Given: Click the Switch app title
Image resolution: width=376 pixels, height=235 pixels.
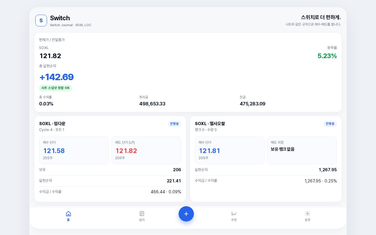Looking at the screenshot, I should [x=60, y=18].
